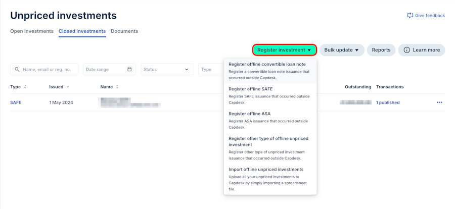Focus the Name, email or reg. no. search field
The height and width of the screenshot is (209, 455).
[x=50, y=70]
